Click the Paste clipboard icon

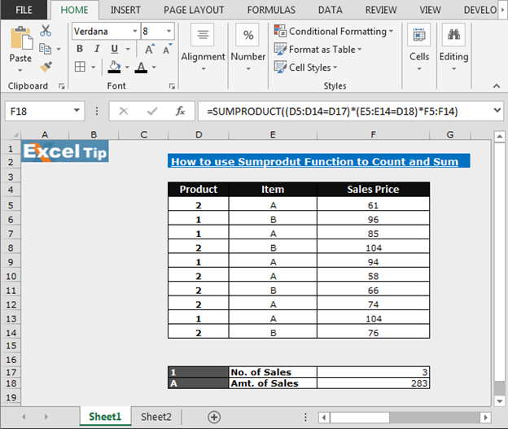click(x=20, y=39)
